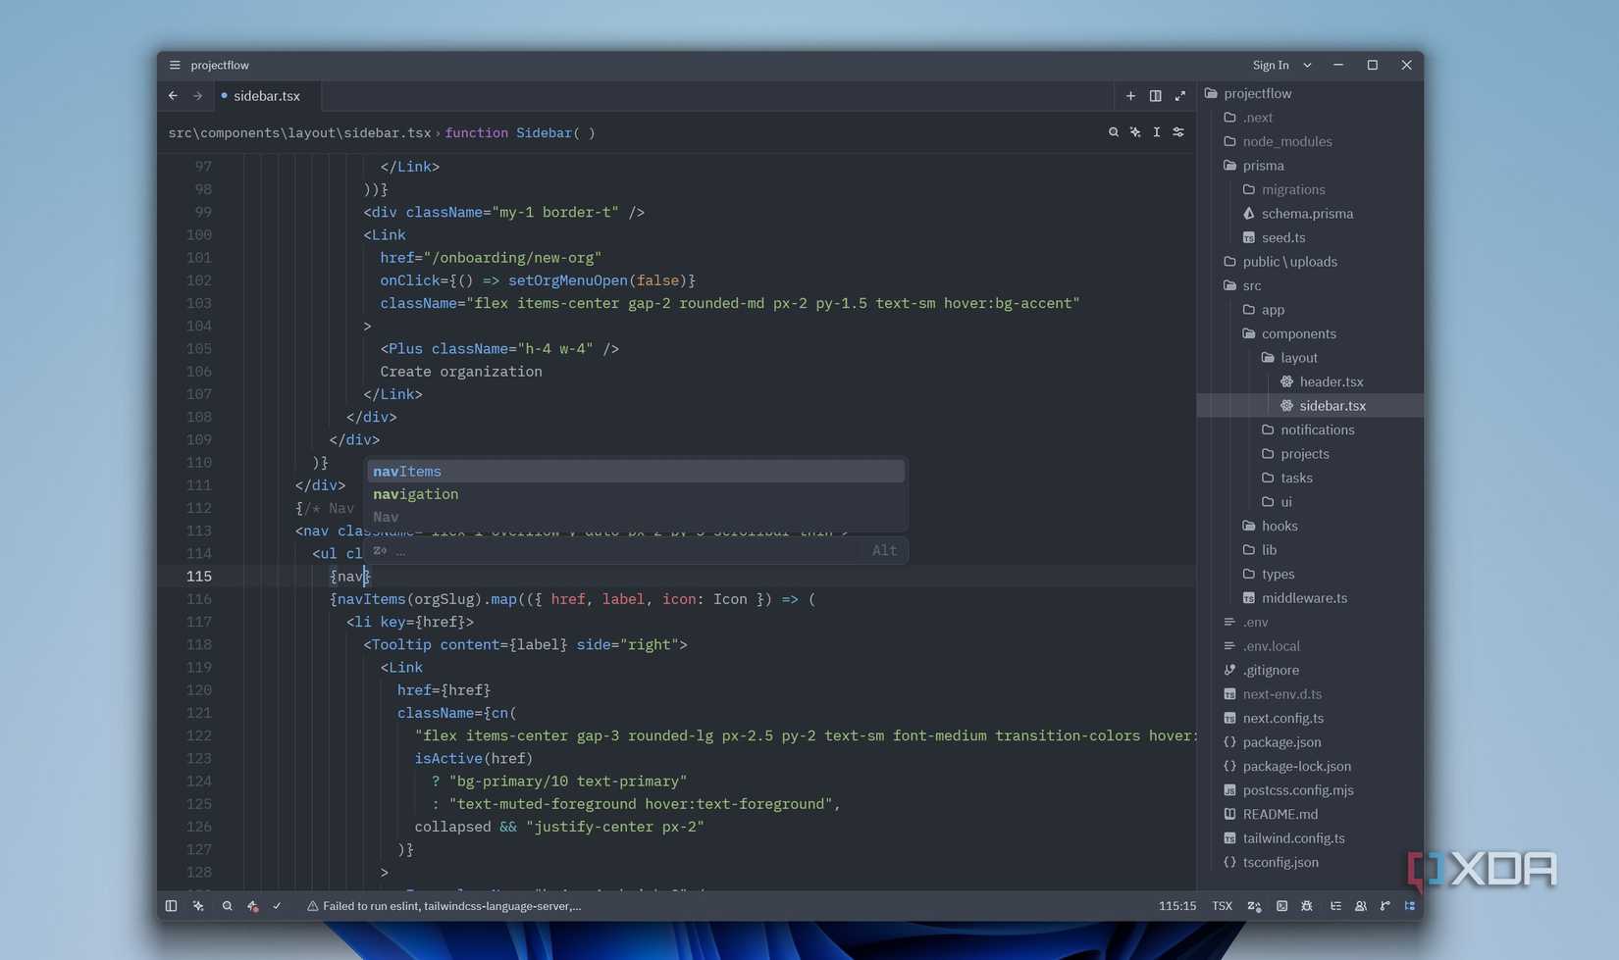
Task: Click the Alt hint in completion popup
Action: click(884, 551)
